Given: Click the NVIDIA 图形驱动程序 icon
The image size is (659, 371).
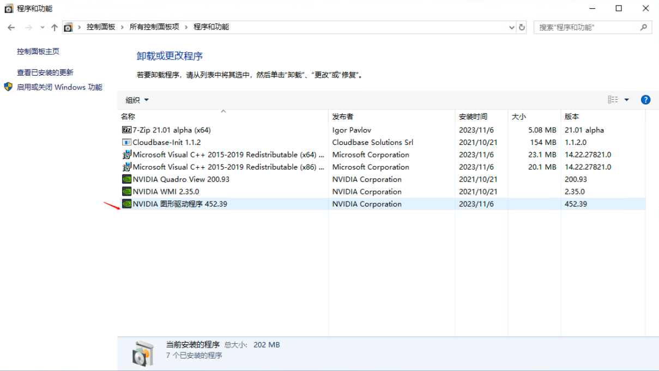Looking at the screenshot, I should 126,204.
